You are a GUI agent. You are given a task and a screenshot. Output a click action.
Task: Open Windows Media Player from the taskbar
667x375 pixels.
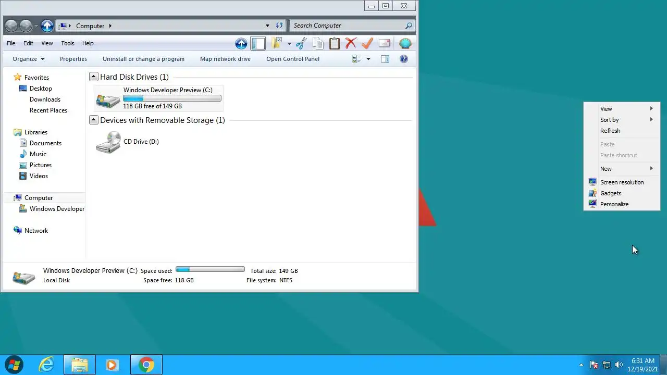pos(112,365)
